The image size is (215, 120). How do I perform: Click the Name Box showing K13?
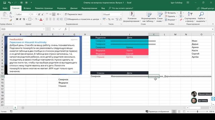(23, 29)
